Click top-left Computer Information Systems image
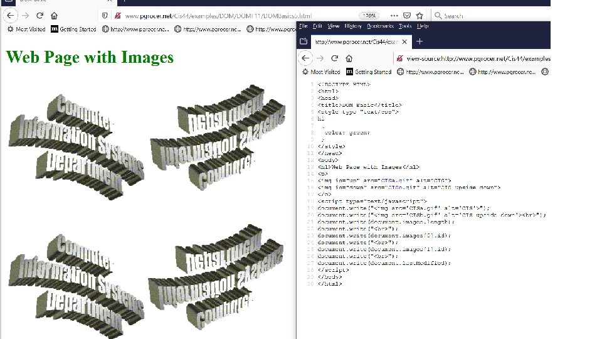Viewport: 602px width, 339px height. 76,147
